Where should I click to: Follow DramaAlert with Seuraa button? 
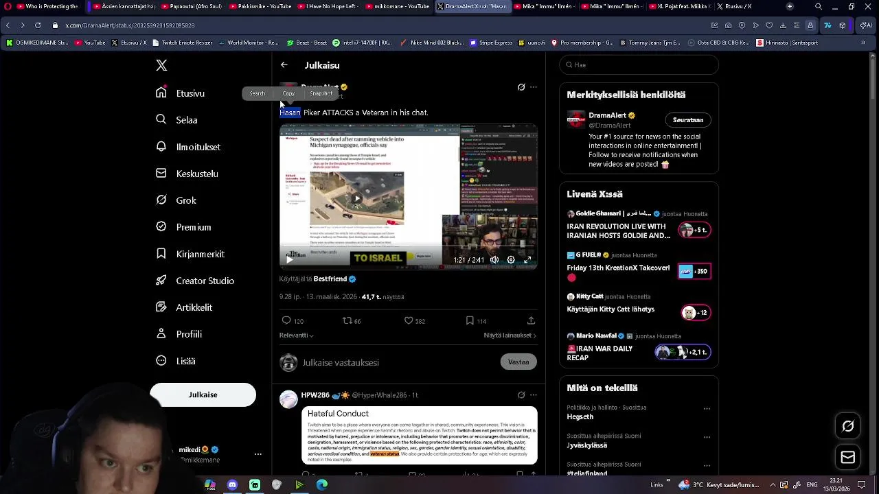coord(688,120)
